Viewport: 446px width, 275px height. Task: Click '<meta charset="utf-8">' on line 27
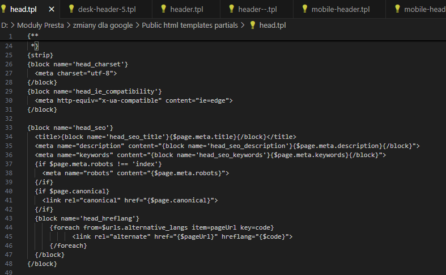(76, 73)
